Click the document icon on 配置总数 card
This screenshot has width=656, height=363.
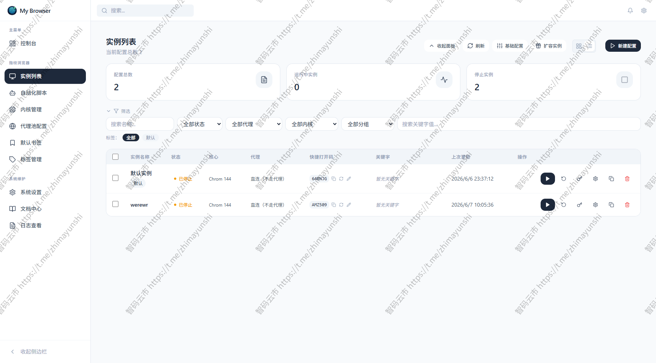click(x=264, y=80)
